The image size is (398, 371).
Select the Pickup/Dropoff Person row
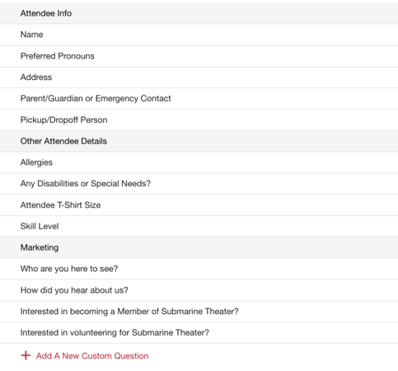click(x=199, y=120)
